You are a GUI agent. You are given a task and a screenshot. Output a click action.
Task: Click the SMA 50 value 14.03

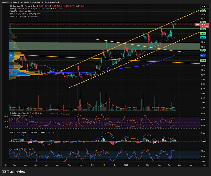click(x=39, y=14)
